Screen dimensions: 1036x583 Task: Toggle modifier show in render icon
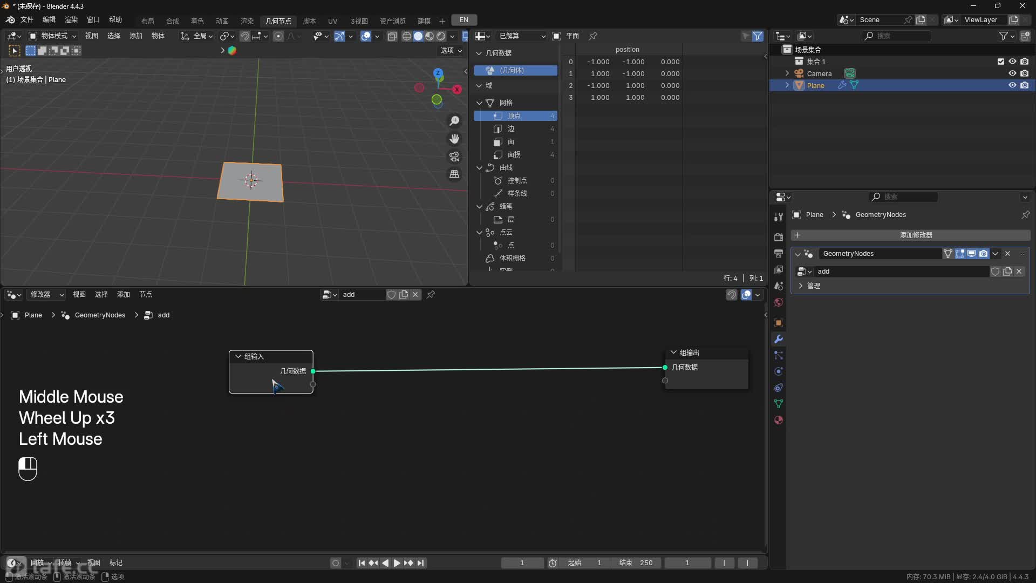[x=983, y=254]
